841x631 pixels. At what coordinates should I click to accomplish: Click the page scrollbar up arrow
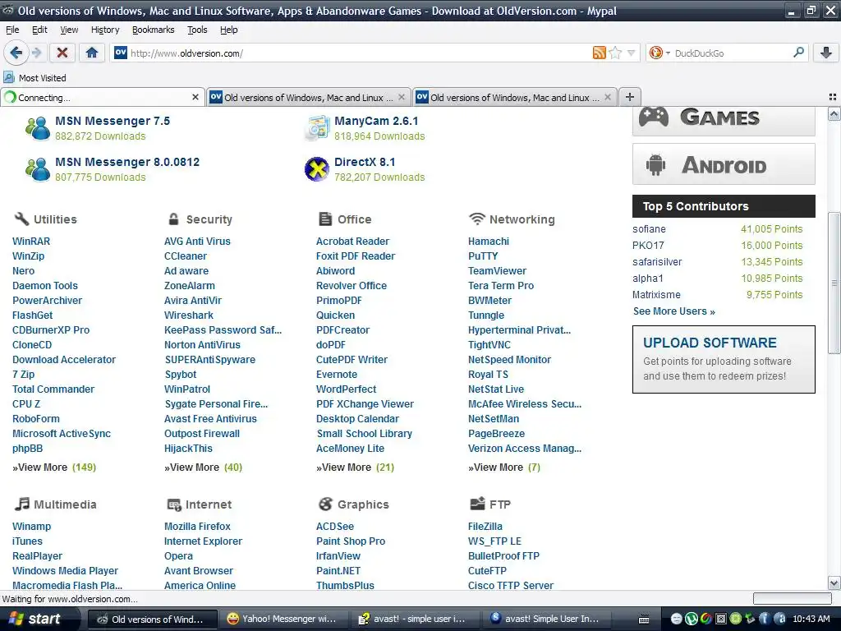[x=834, y=113]
